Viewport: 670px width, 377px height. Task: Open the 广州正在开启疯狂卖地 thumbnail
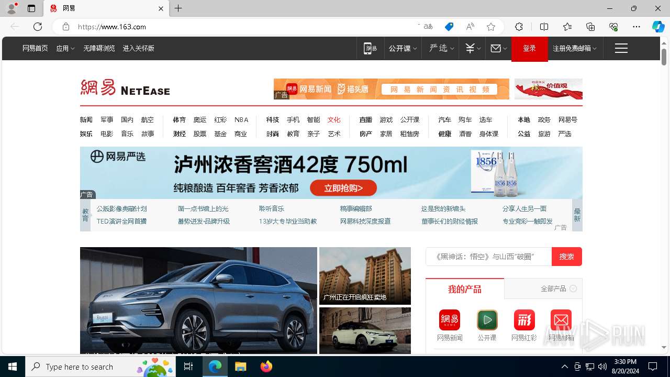tap(365, 276)
